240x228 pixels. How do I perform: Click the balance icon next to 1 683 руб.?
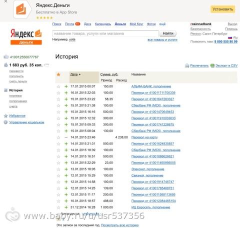(6, 65)
